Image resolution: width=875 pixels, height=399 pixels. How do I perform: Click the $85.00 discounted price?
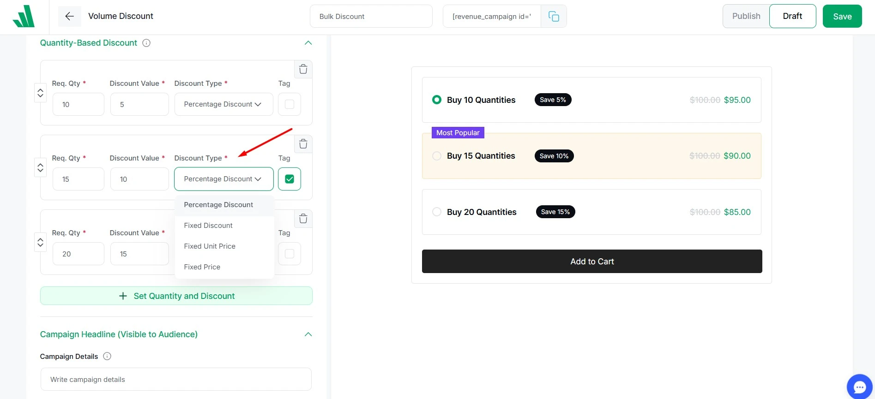[737, 212]
